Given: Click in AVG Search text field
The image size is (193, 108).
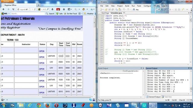Looking at the screenshot, I should tap(27, 13).
